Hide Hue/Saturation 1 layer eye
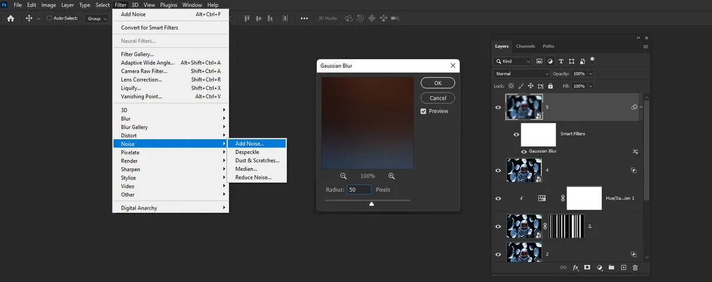 click(498, 198)
